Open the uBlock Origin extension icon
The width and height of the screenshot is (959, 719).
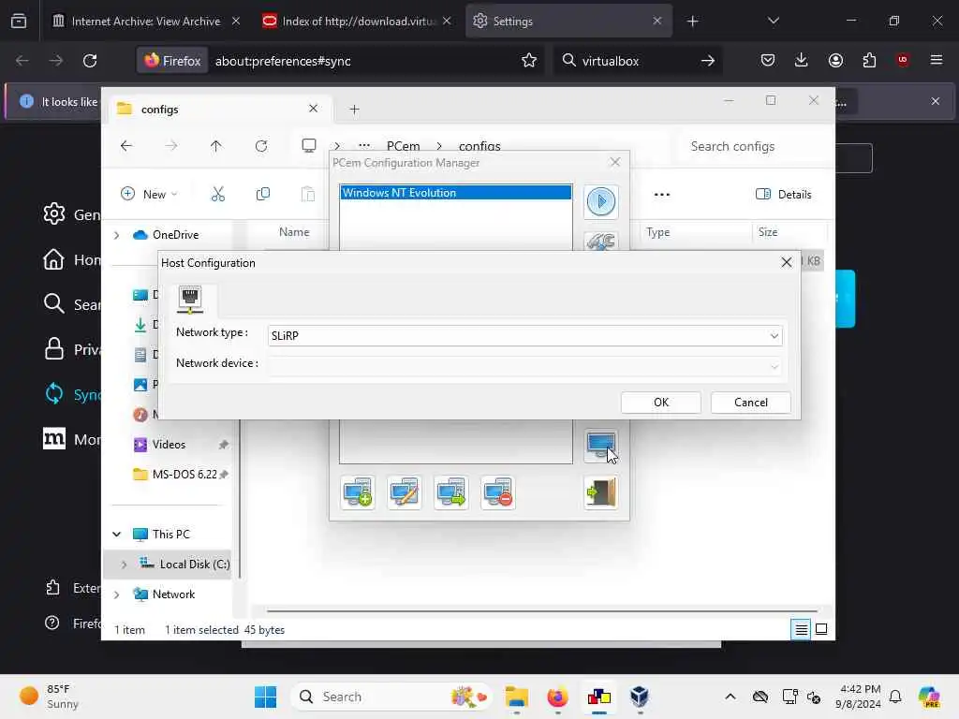click(903, 60)
